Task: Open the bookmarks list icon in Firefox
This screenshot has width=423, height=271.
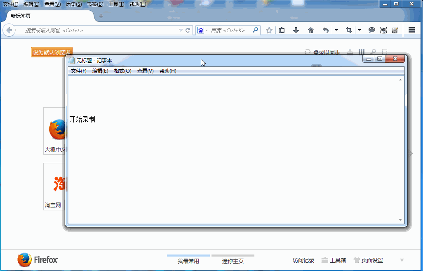Action: point(282,30)
